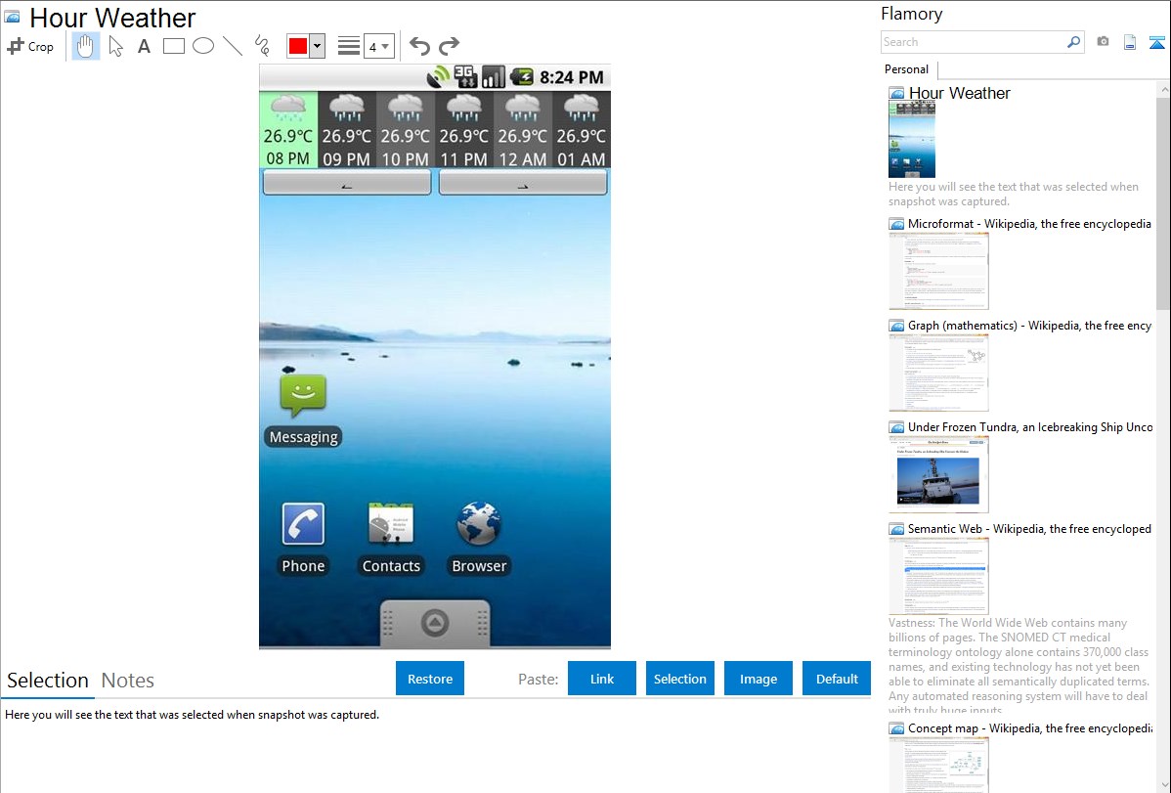Select the straight line tool

(232, 46)
